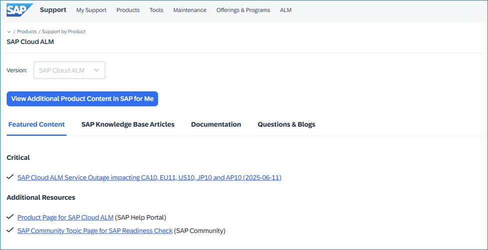Open the Products menu

(128, 10)
